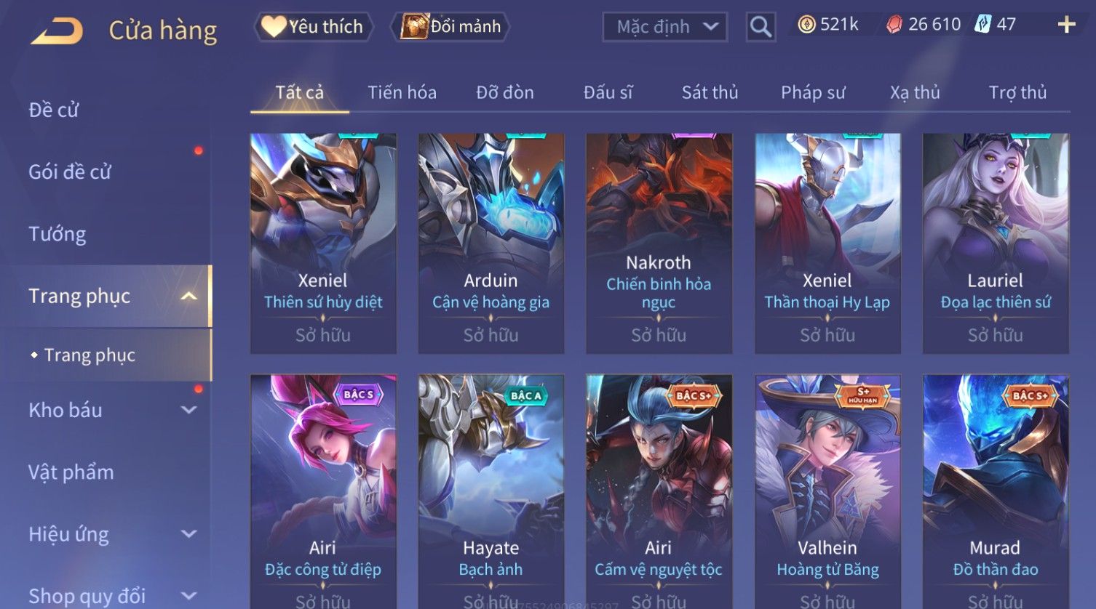This screenshot has height=609, width=1096.
Task: Tap the gold coin balance icon
Action: click(x=806, y=25)
